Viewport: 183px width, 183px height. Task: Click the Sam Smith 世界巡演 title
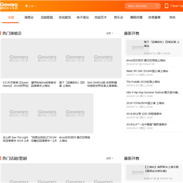(103, 84)
